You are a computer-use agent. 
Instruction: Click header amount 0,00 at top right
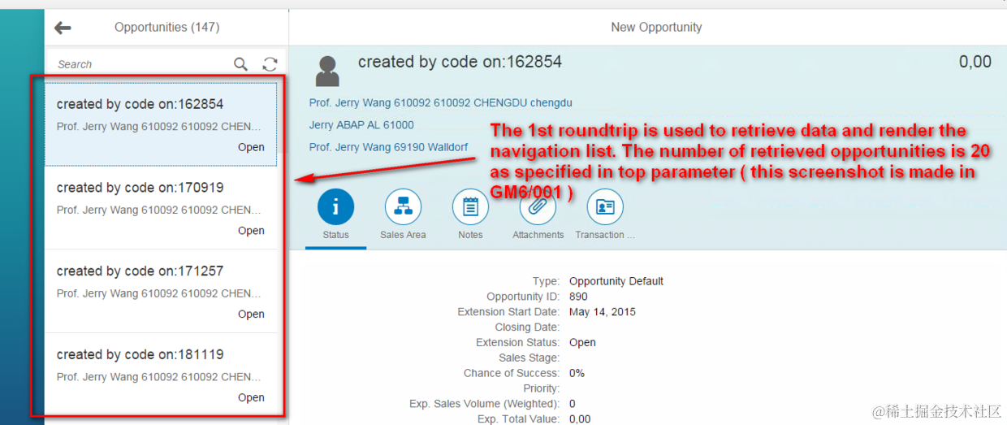click(975, 62)
